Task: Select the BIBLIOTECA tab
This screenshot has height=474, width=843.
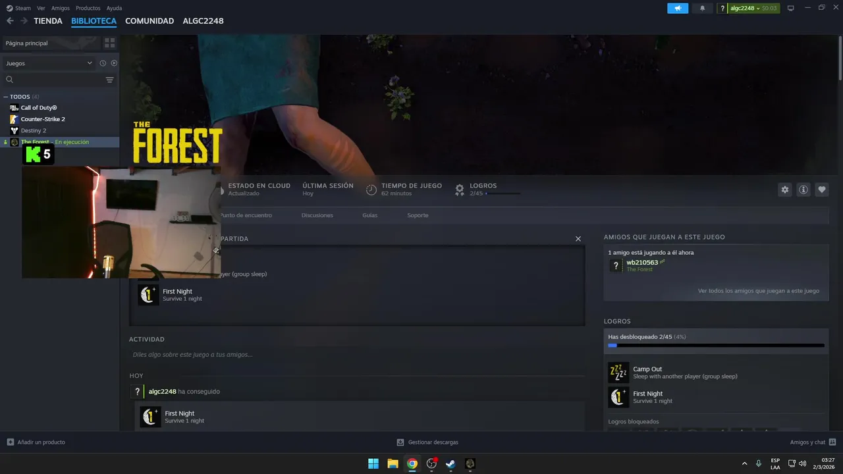Action: click(x=94, y=21)
